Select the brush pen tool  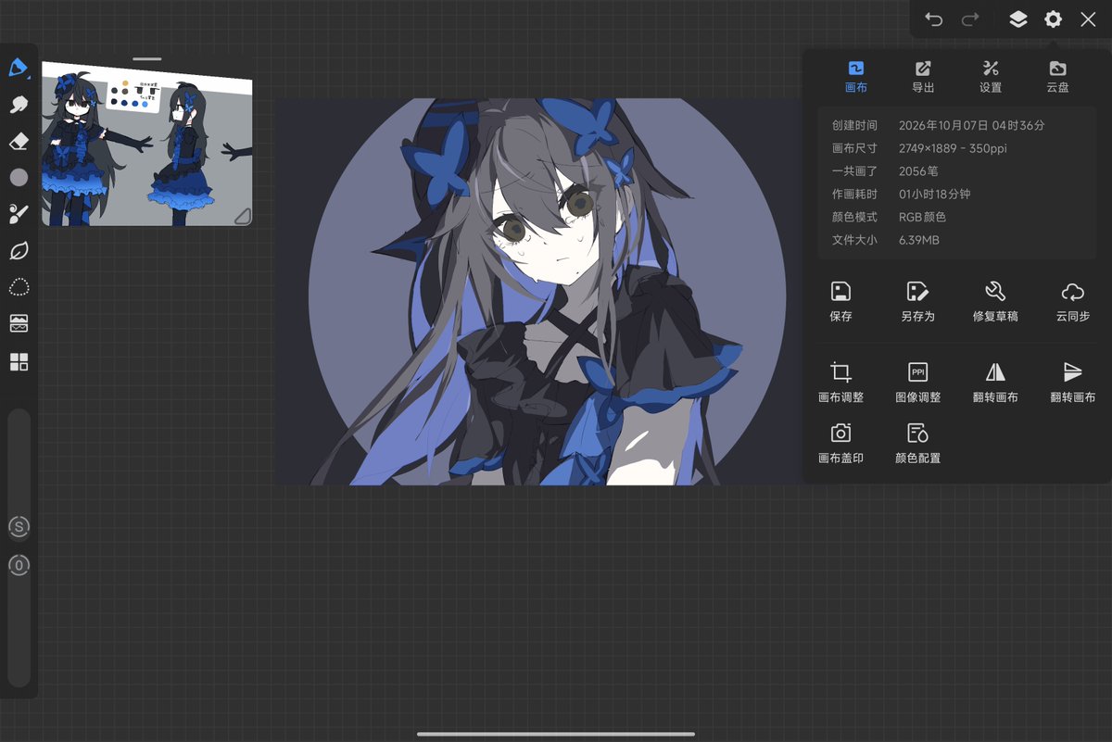coord(19,68)
